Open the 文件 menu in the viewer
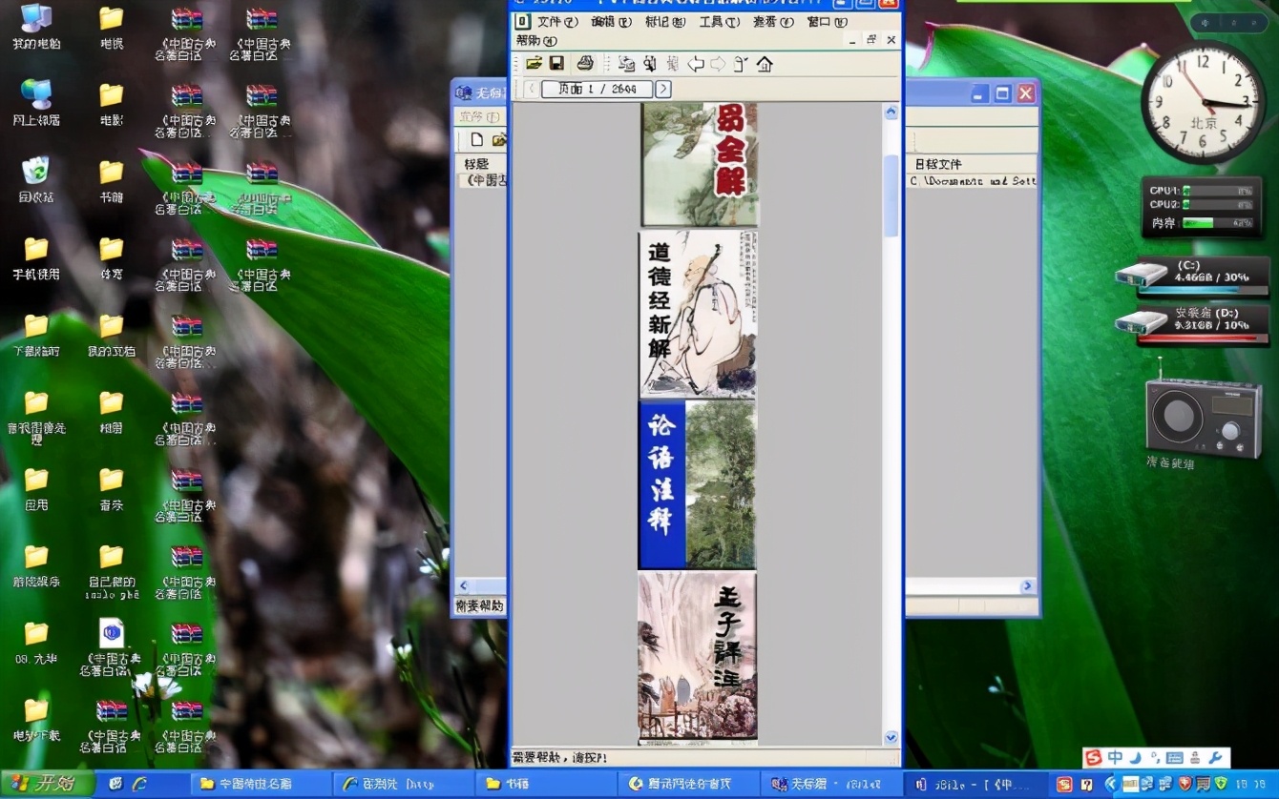Viewport: 1279px width, 799px height. coord(557,22)
